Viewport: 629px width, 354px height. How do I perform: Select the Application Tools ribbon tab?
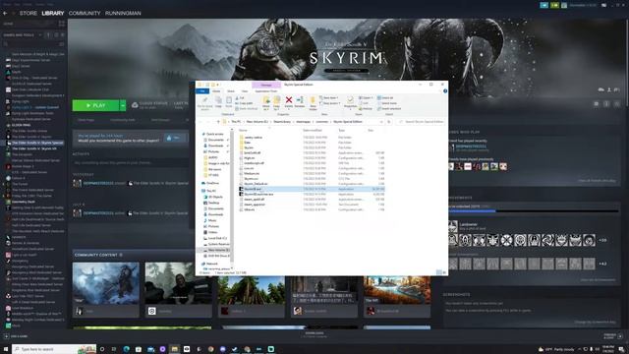click(x=266, y=91)
